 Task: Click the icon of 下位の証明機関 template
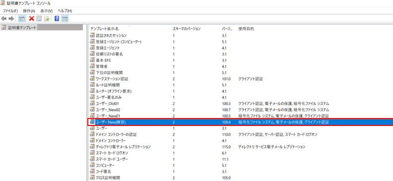click(x=92, y=72)
